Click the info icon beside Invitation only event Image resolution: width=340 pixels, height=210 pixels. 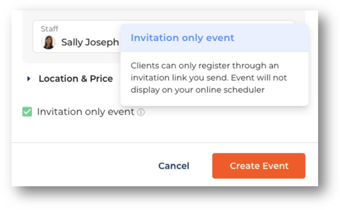141,112
